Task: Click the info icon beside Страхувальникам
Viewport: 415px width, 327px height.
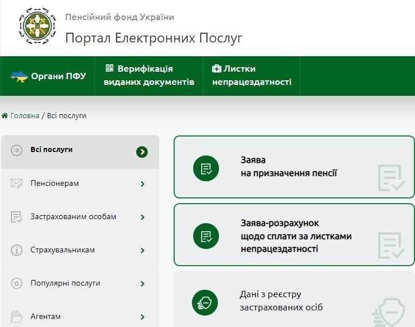Action: (17, 250)
